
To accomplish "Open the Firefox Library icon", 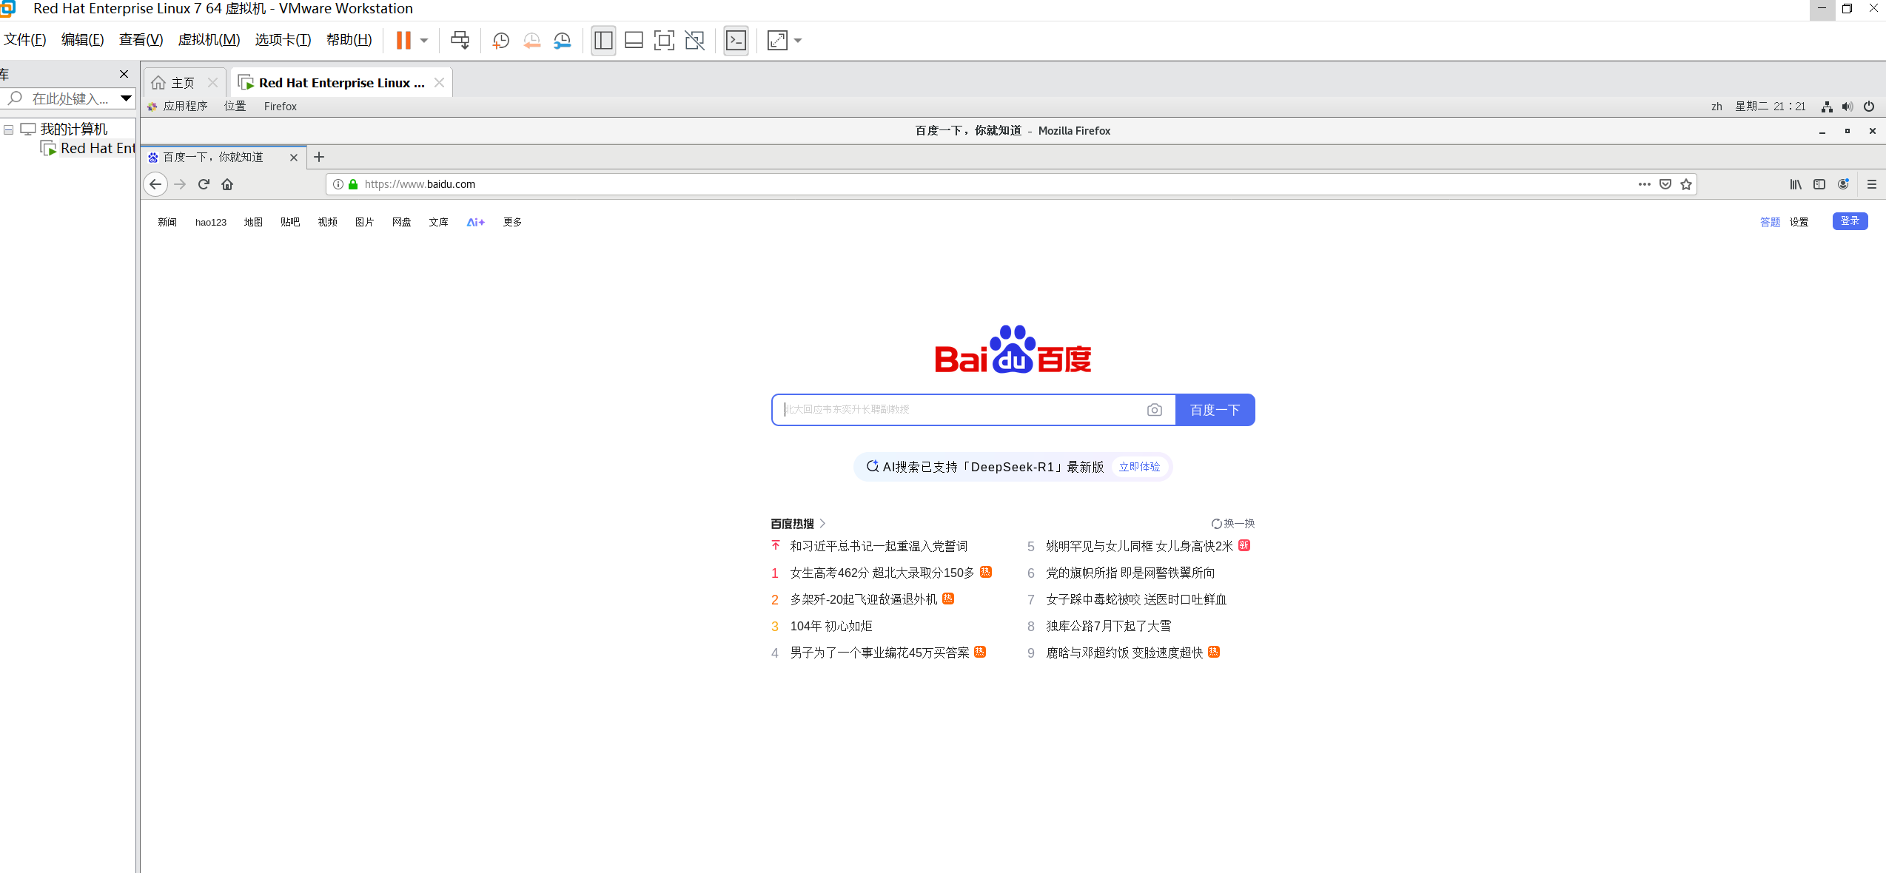I will [x=1796, y=184].
